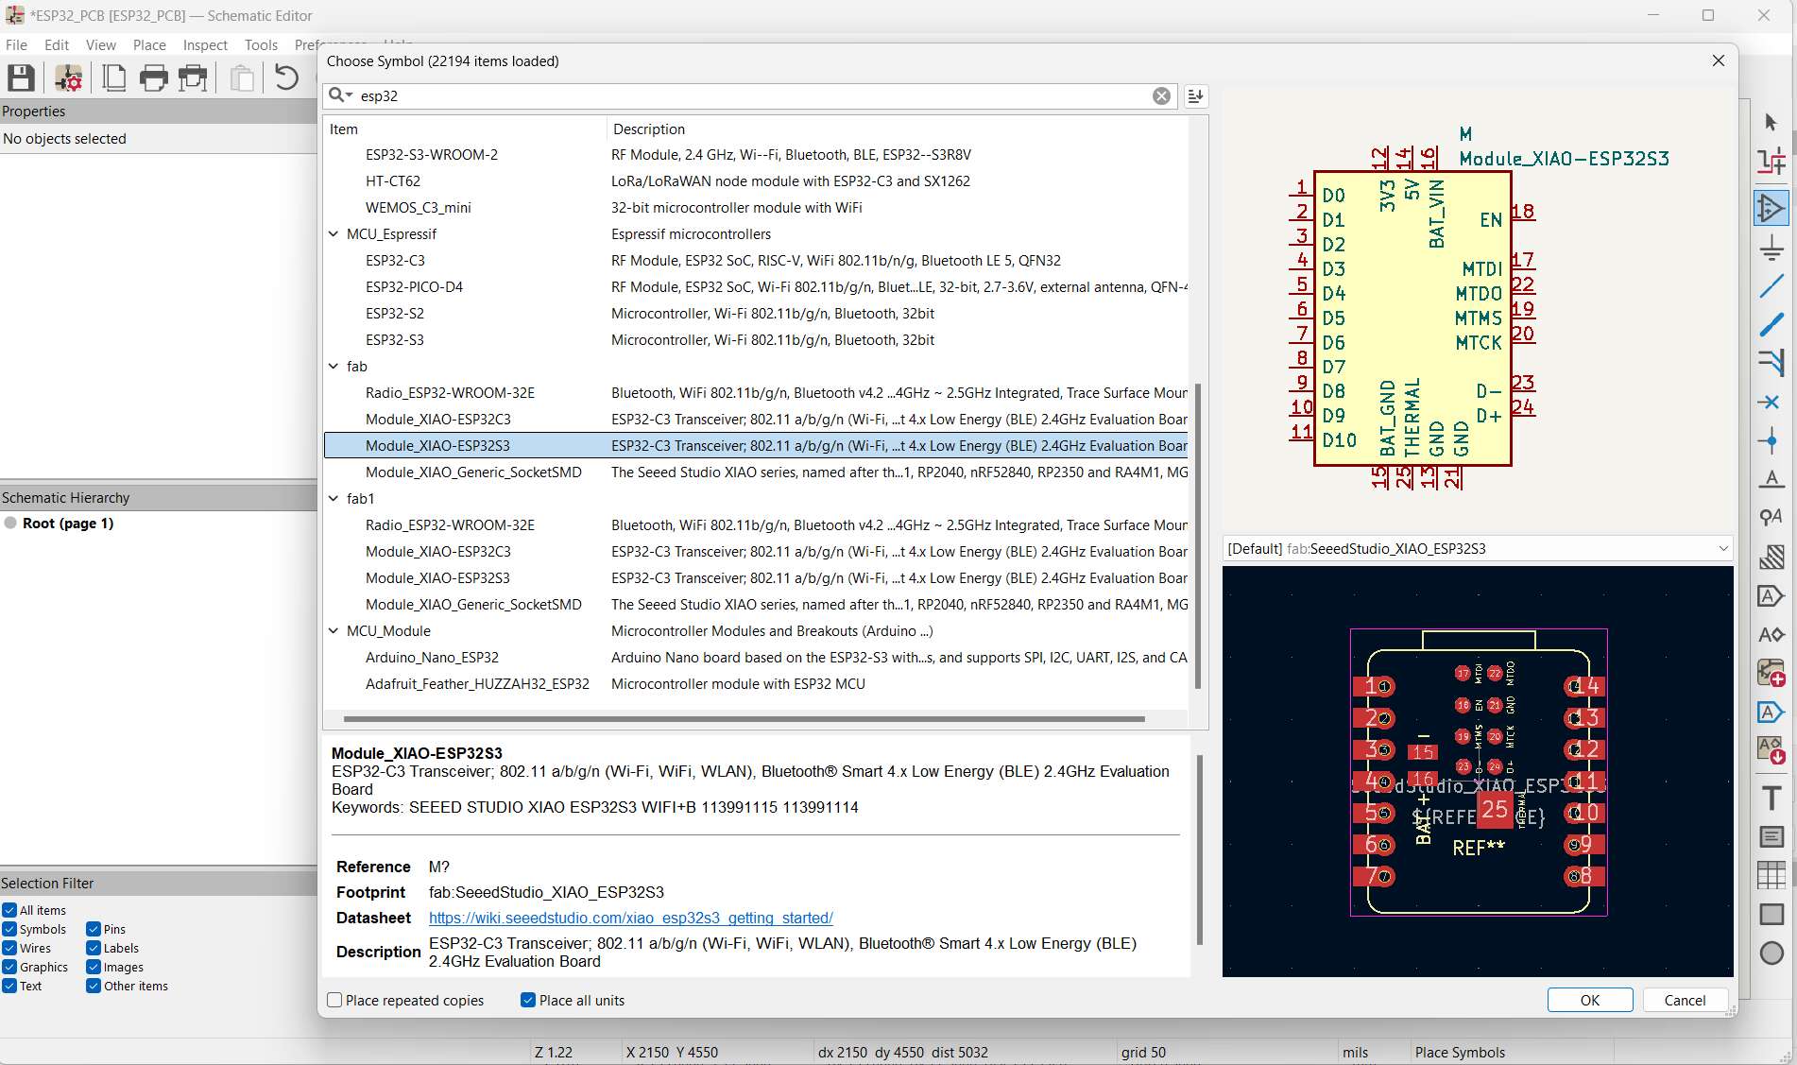Clear the esp32 search query
This screenshot has height=1065, width=1797.
click(x=1160, y=94)
